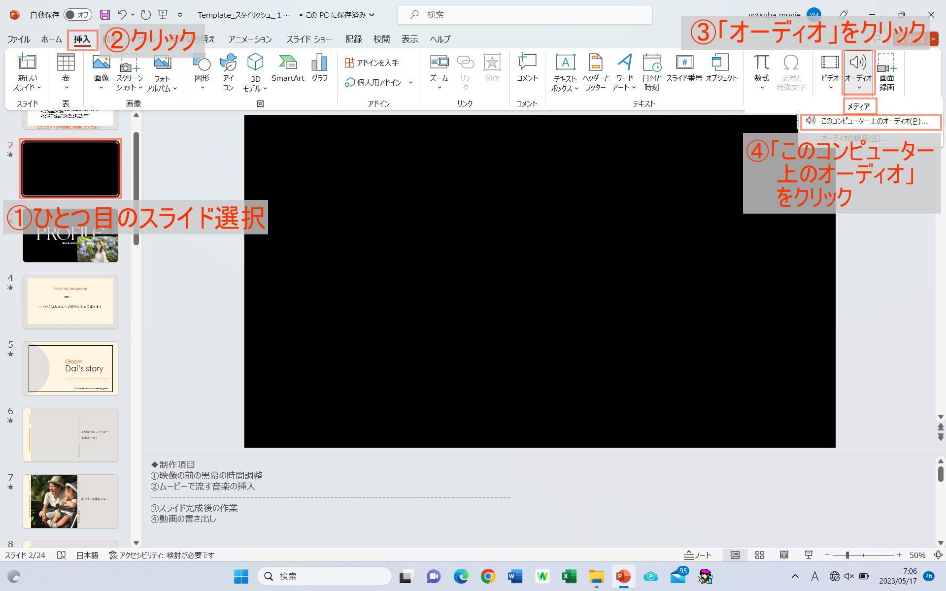Start slideshow from beginning toolbar icon

[163, 15]
